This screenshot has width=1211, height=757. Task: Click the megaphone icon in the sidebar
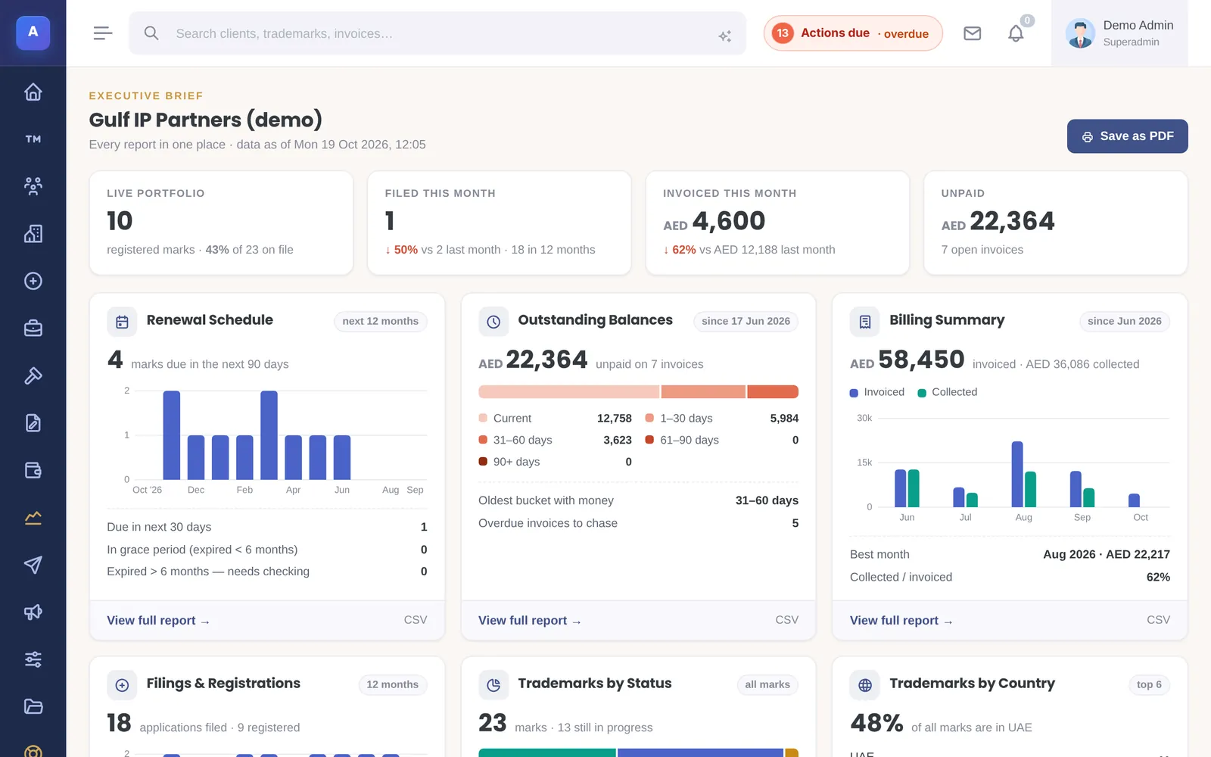[33, 612]
